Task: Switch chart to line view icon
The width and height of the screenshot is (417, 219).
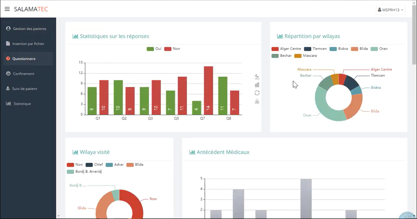Action: pyautogui.click(x=257, y=77)
